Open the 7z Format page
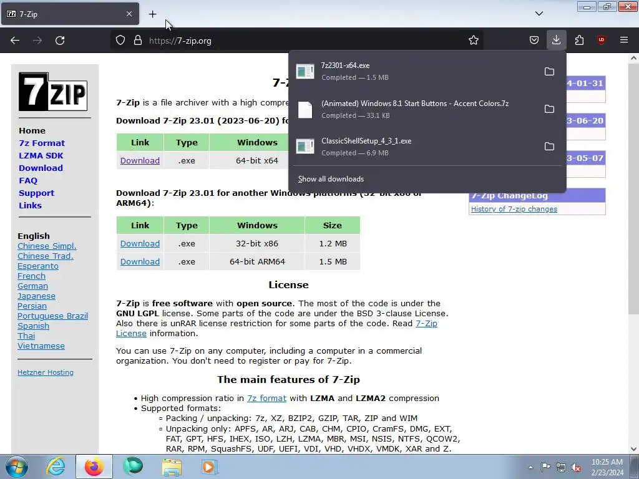 click(42, 143)
